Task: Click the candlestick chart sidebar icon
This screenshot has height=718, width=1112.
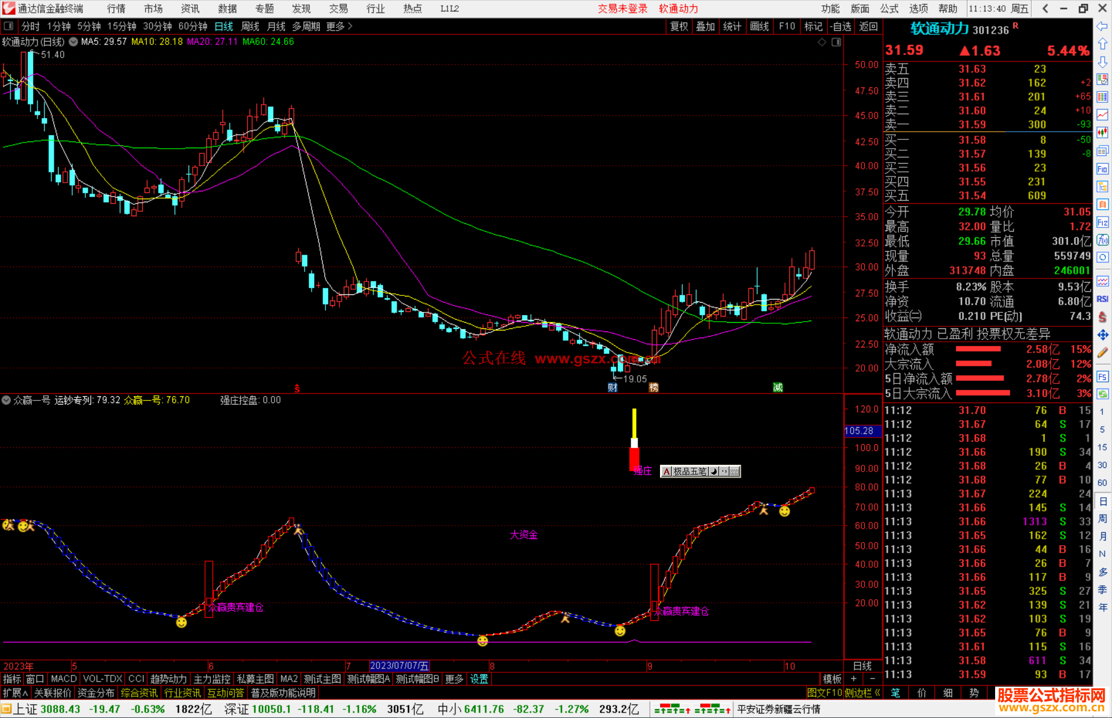Action: point(1102,132)
